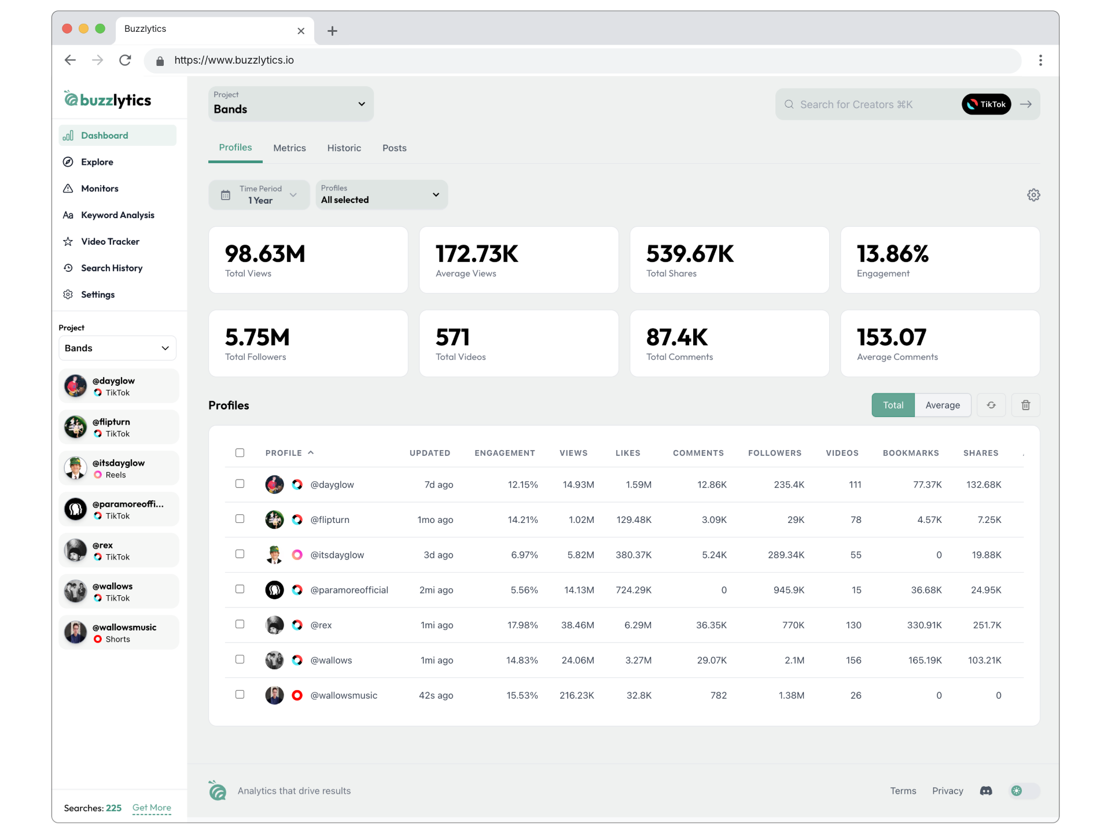This screenshot has height=833, width=1111.
Task: Switch to the Historic tab
Action: [344, 148]
